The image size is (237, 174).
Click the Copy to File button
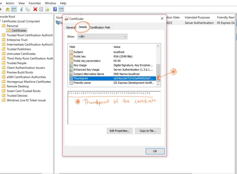148,131
